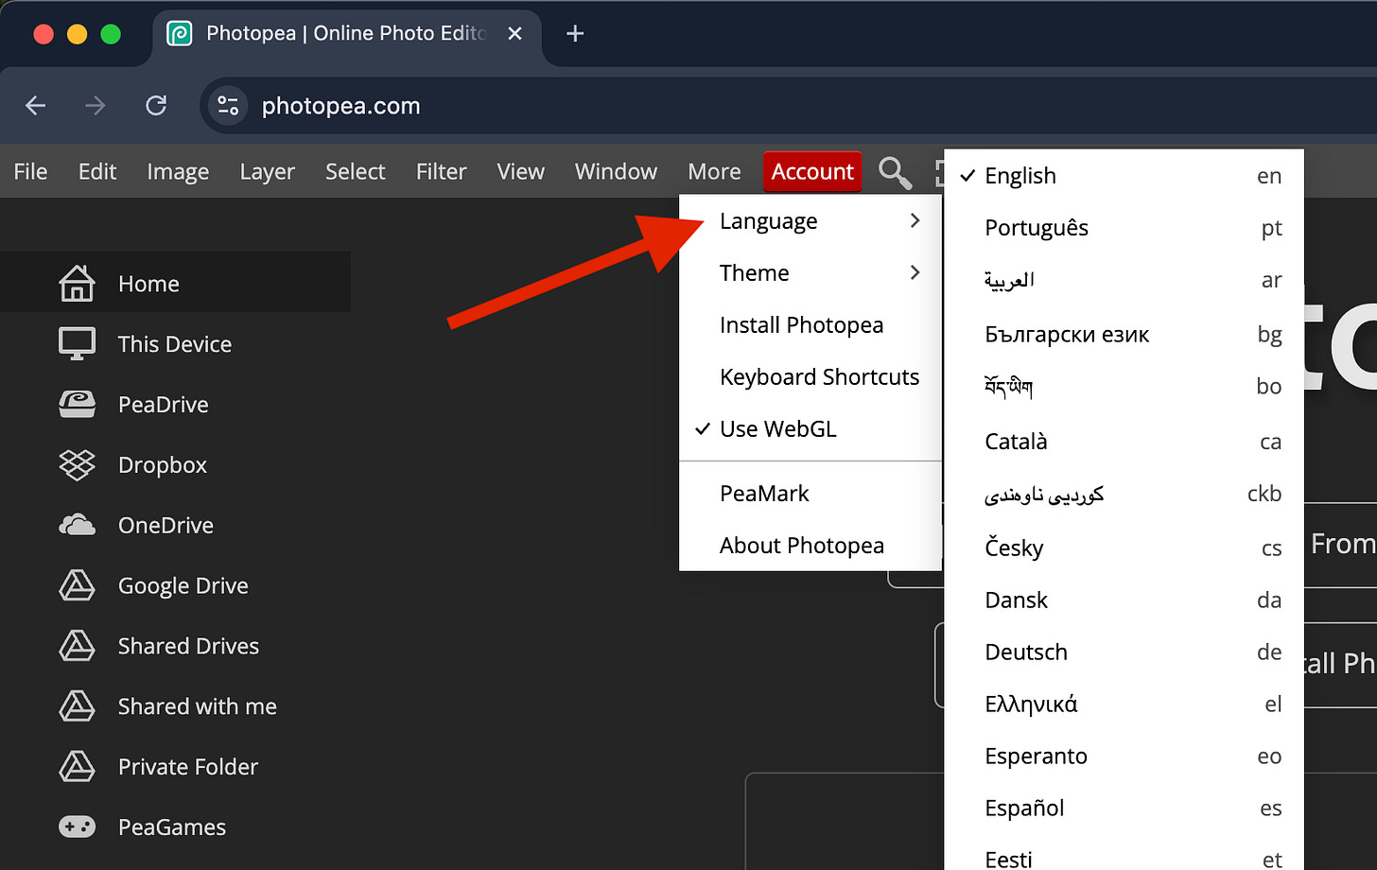Viewport: 1377px width, 870px height.
Task: Open search with the magnifier icon
Action: pos(895,172)
